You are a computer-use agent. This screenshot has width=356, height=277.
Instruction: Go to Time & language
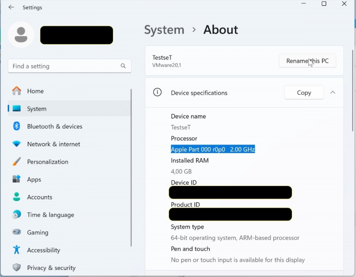69,214
